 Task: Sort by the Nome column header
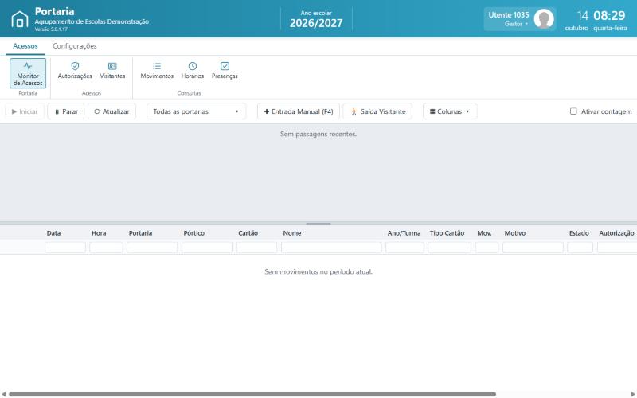tap(292, 233)
